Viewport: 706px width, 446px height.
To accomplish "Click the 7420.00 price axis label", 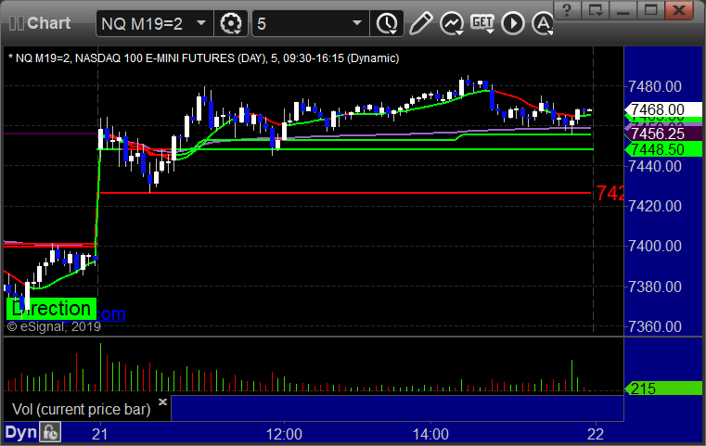I will click(655, 206).
